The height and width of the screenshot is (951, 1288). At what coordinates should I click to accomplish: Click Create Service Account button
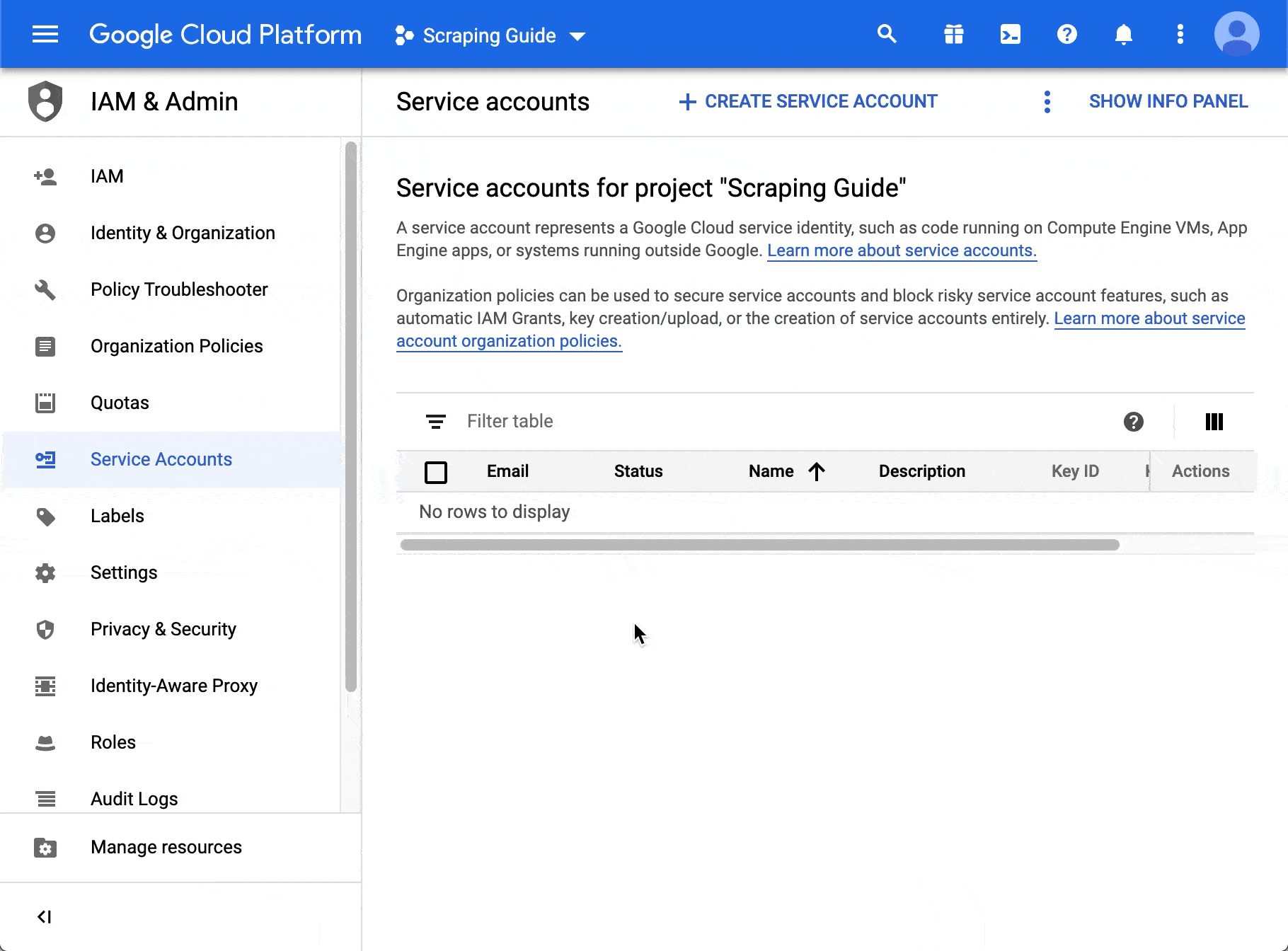pyautogui.click(x=808, y=102)
